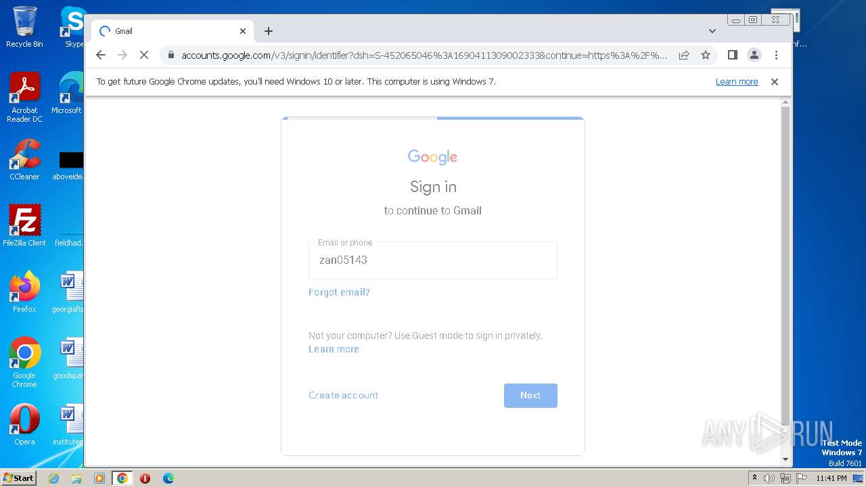Stop loading the page with X button

[x=144, y=55]
